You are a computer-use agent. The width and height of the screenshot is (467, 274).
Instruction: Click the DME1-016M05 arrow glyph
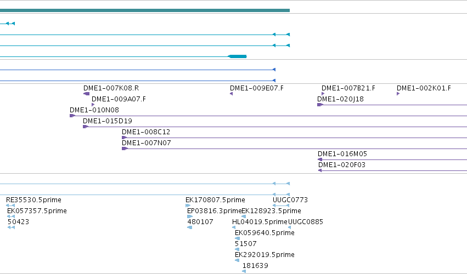pyautogui.click(x=320, y=159)
